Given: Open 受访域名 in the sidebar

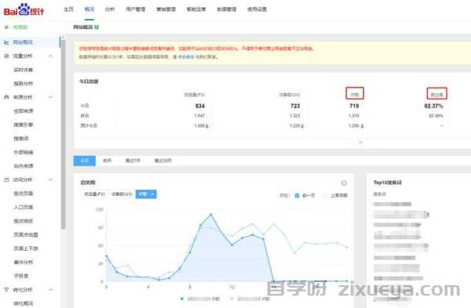Looking at the screenshot, I should coord(24,221).
